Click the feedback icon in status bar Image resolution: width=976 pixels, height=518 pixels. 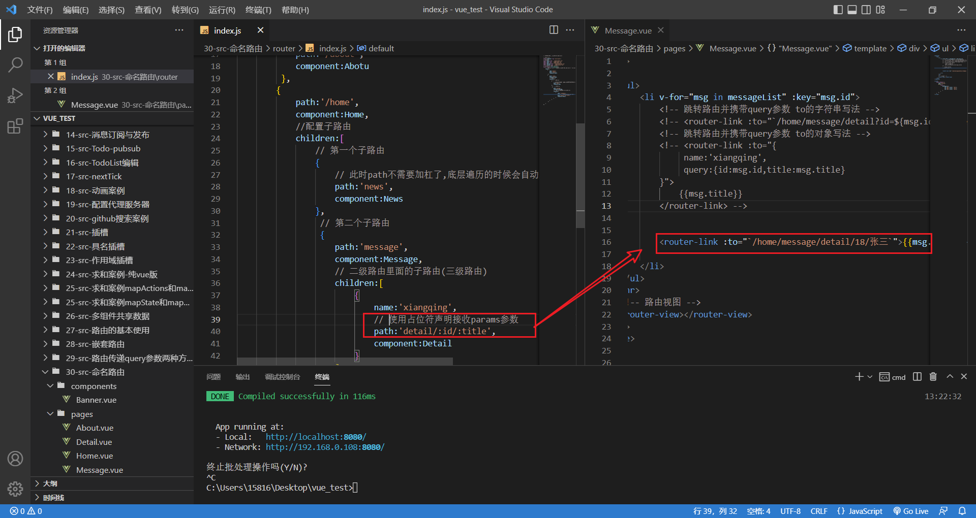(943, 511)
